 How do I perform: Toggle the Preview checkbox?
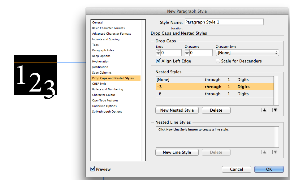pos(93,169)
